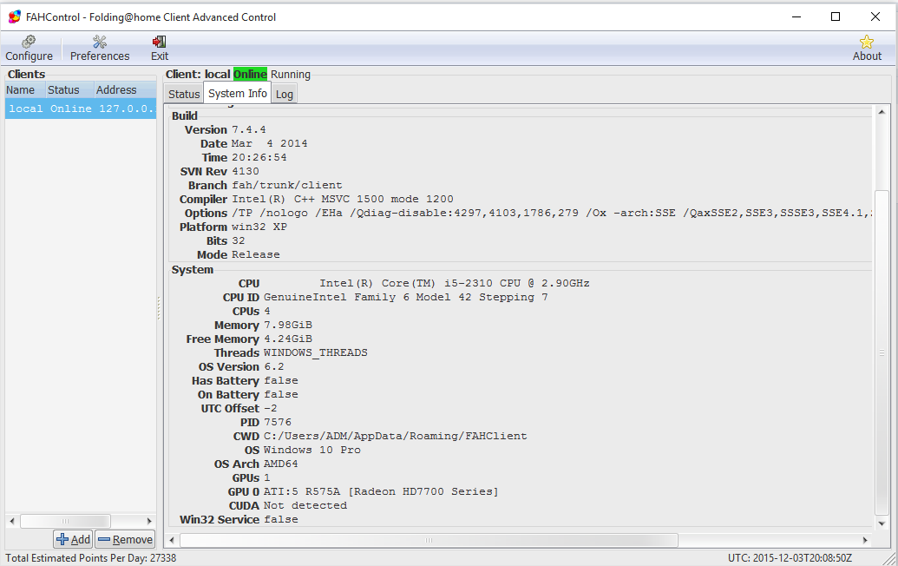Image resolution: width=898 pixels, height=566 pixels.
Task: Click the build time value 20:26:54
Action: point(259,157)
